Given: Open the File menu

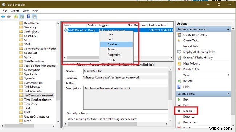Looking at the screenshot, I should click(4, 11).
